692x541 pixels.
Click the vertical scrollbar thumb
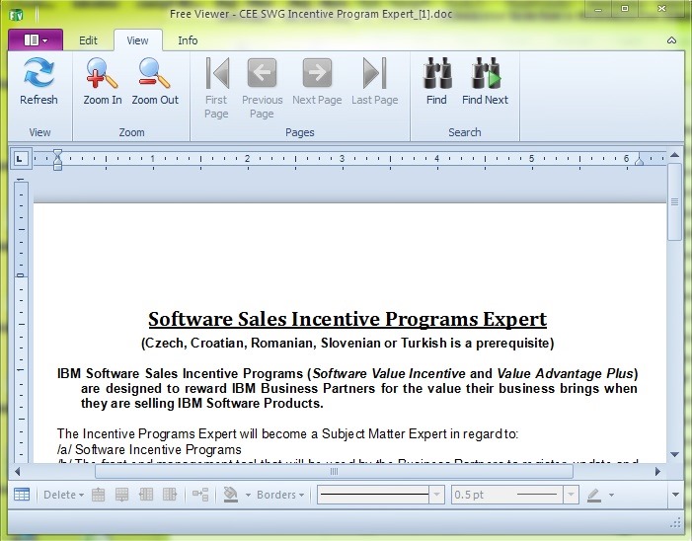[x=674, y=202]
